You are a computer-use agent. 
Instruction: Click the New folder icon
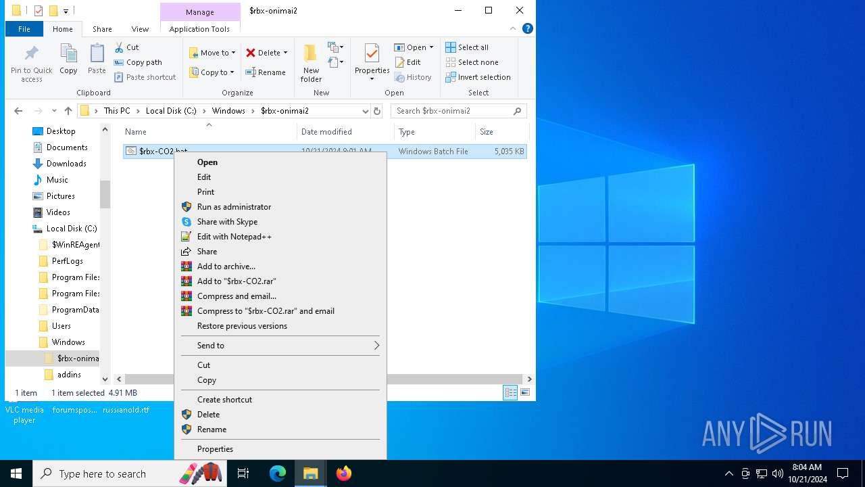pos(310,54)
